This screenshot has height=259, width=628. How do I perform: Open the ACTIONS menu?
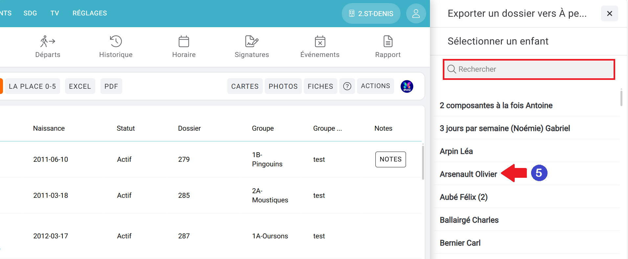[375, 86]
